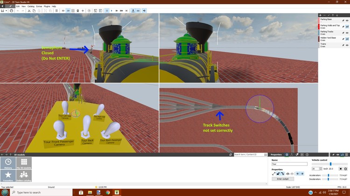This screenshot has width=350, height=196.
Task: Click the Vehicle control speed slider
Action: [x=329, y=164]
